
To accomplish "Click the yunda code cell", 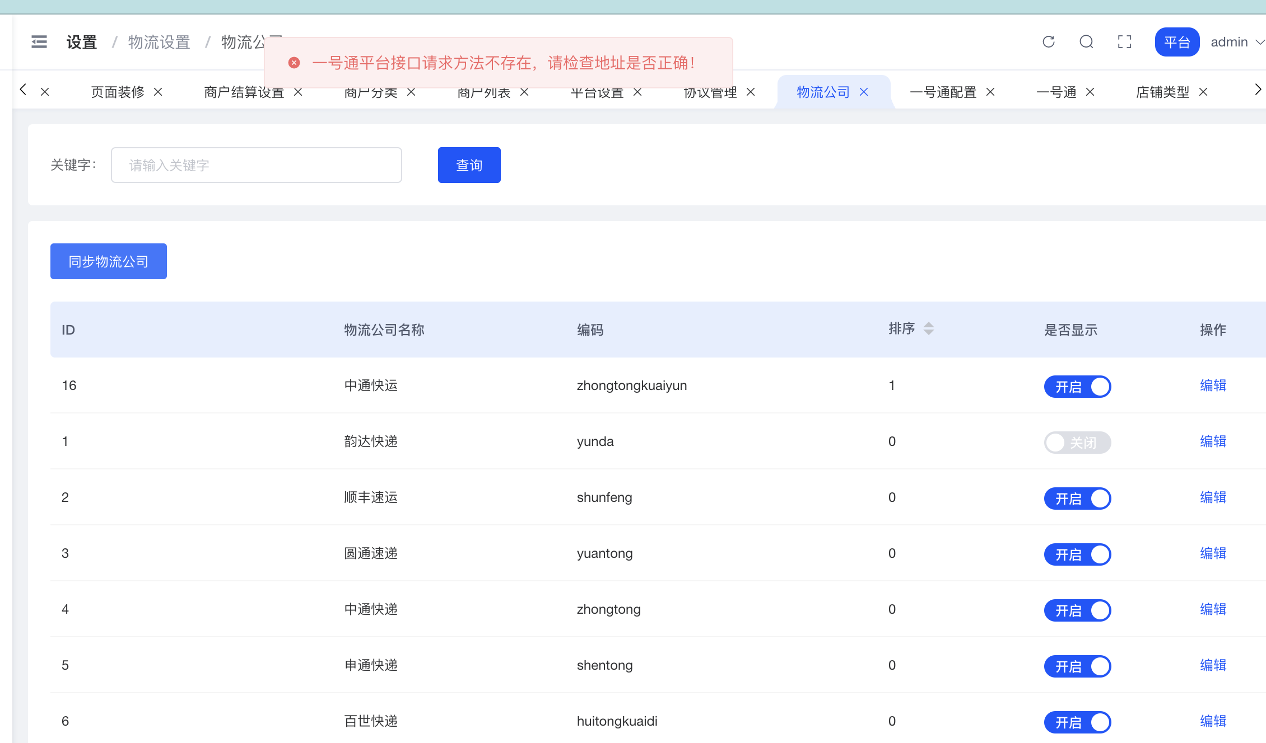I will 595,441.
